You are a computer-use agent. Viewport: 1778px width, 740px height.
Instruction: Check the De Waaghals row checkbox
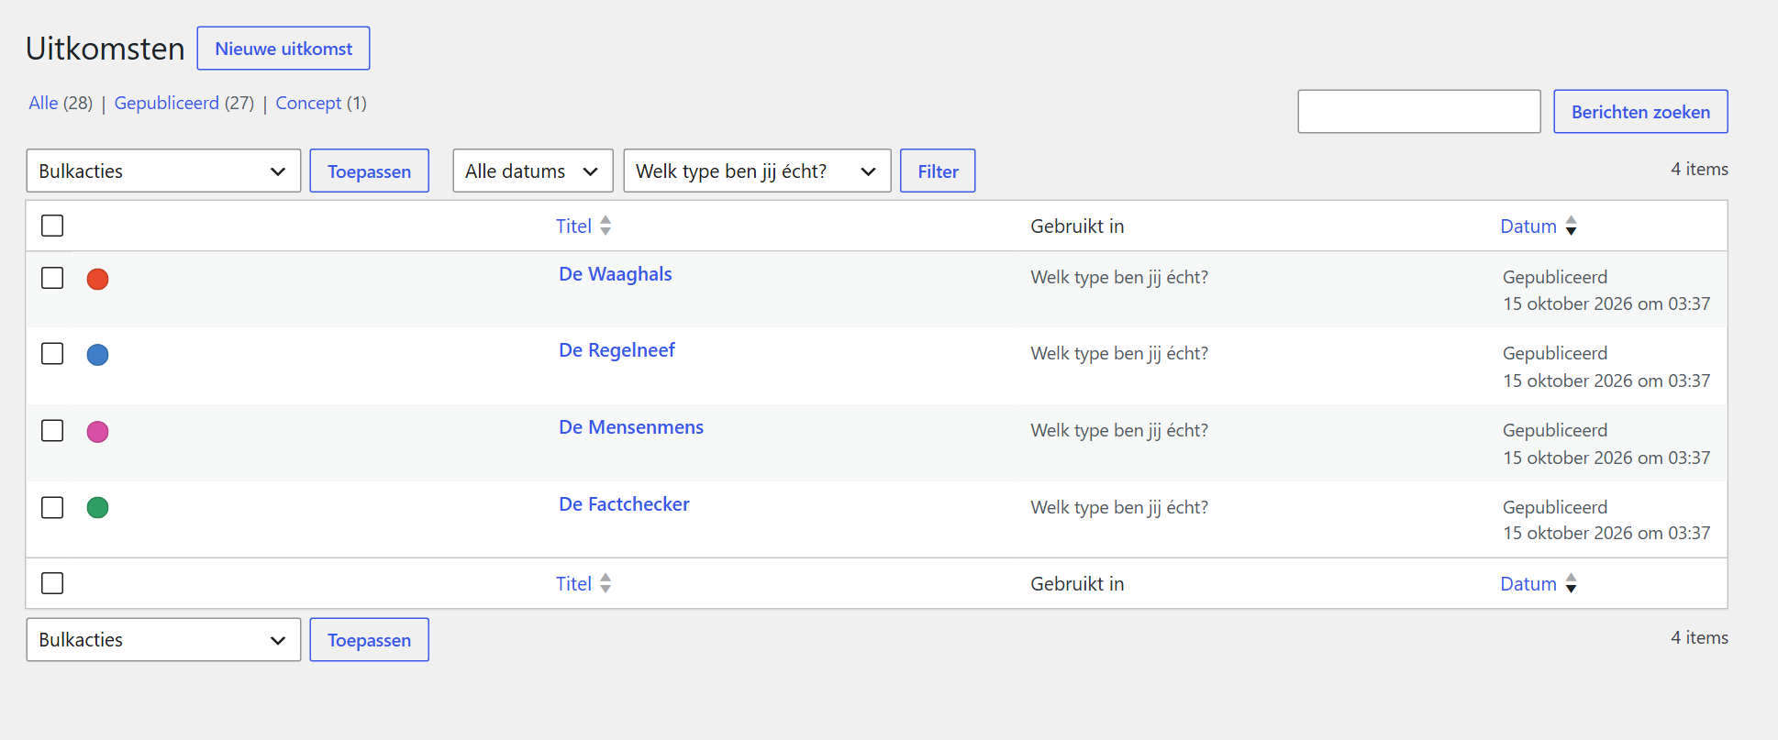[52, 278]
